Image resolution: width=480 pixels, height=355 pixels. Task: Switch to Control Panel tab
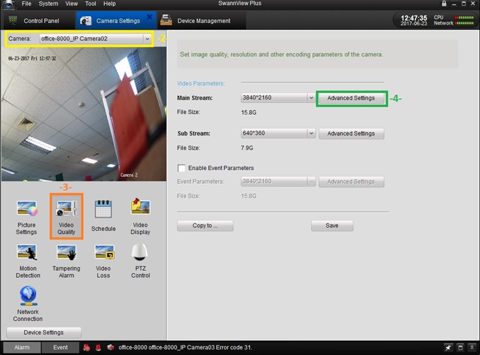click(x=38, y=21)
